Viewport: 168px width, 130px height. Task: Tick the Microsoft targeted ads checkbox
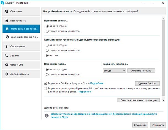[45, 88]
